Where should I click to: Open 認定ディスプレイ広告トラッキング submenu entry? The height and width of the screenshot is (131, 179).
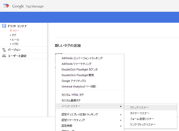tap(90, 114)
